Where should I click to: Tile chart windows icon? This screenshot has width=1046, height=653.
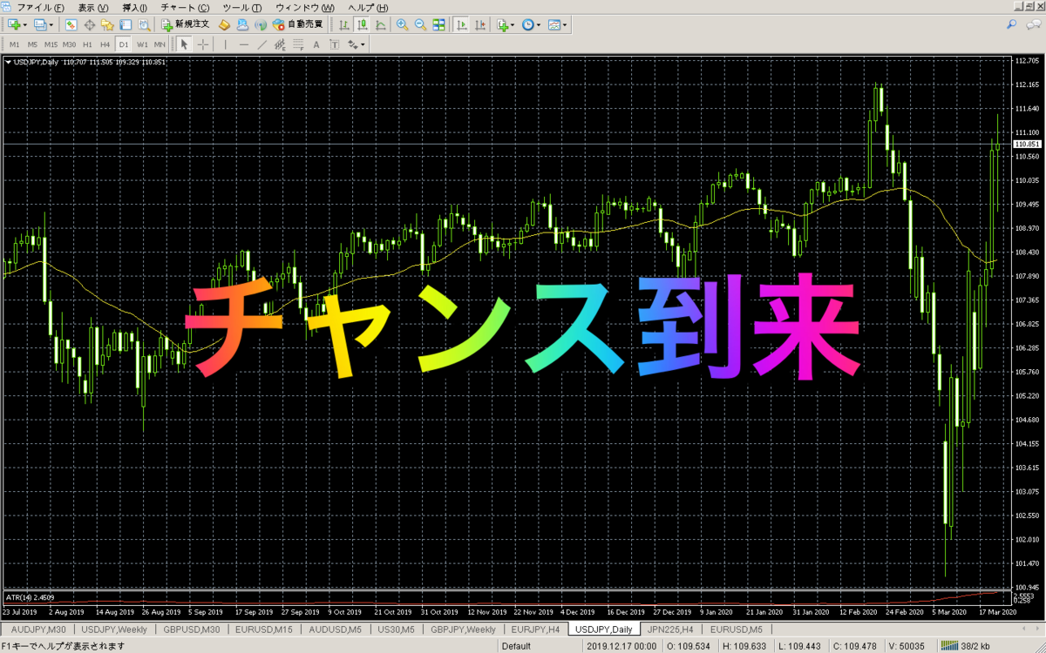[x=438, y=24]
